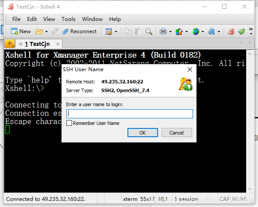Click the 55x17 terminal size status entry

click(x=148, y=199)
